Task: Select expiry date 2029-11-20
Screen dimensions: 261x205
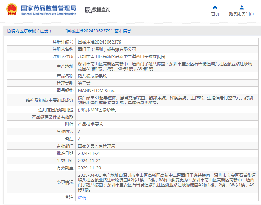Action: pyautogui.click(x=90, y=168)
